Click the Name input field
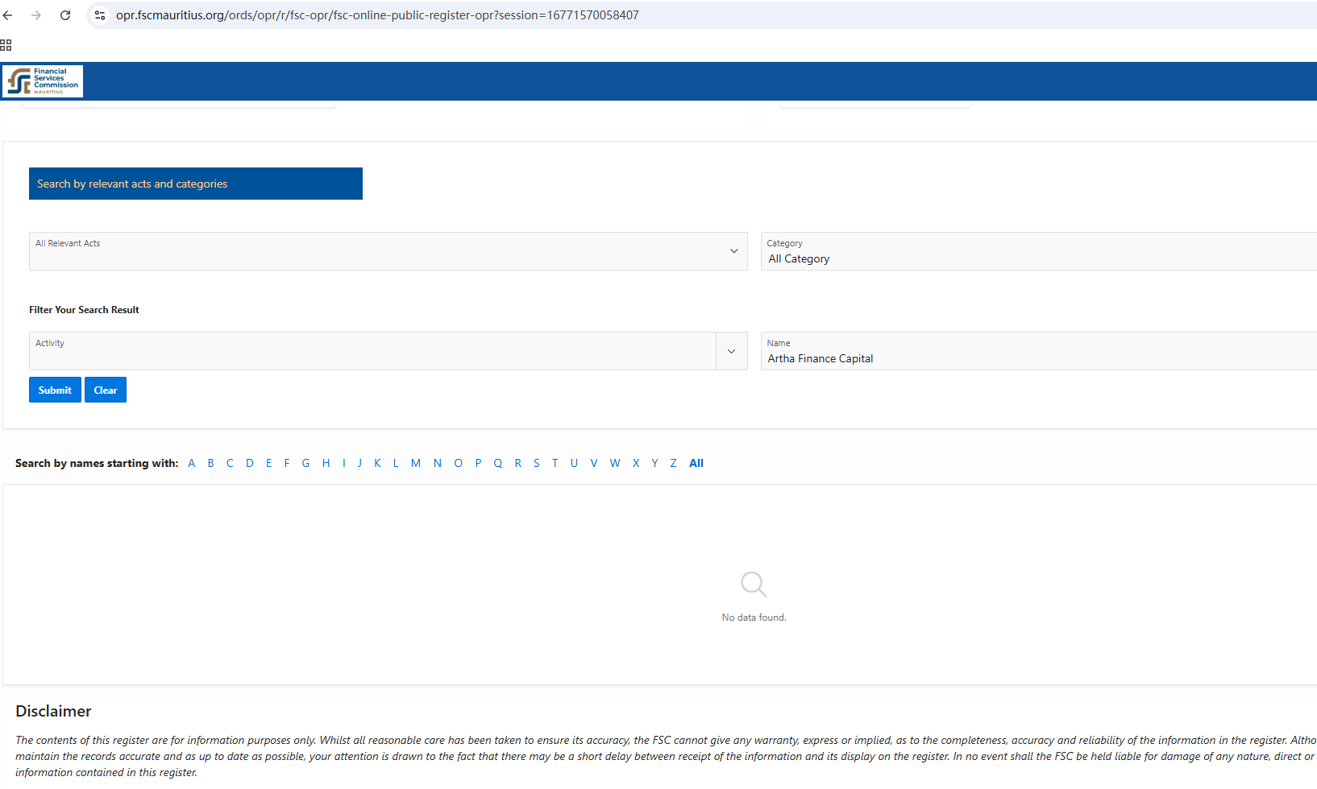This screenshot has width=1317, height=789. (1038, 358)
